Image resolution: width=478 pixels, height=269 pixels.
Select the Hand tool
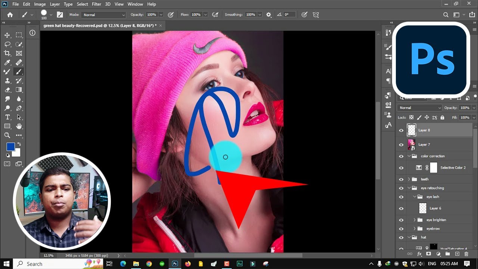click(19, 126)
